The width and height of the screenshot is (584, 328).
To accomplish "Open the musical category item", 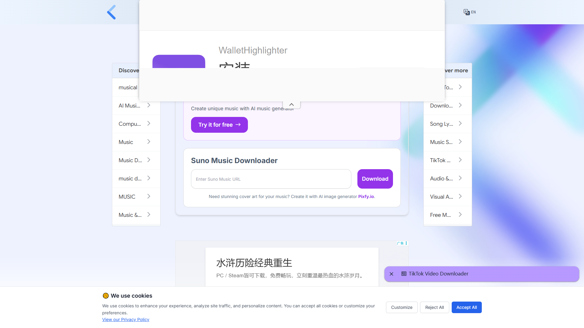I will 128,87.
